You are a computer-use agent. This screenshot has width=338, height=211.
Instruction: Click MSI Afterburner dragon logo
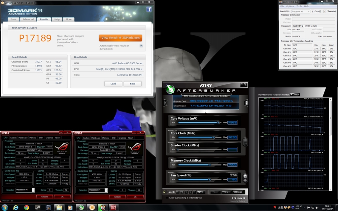(170, 89)
